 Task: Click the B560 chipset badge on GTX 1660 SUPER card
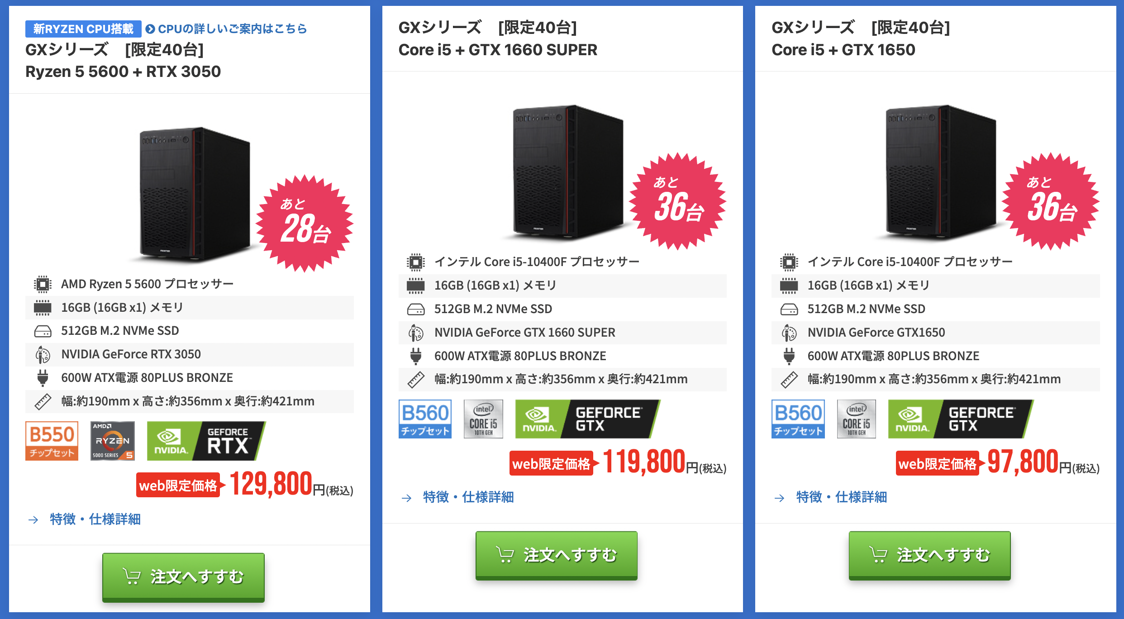(425, 419)
